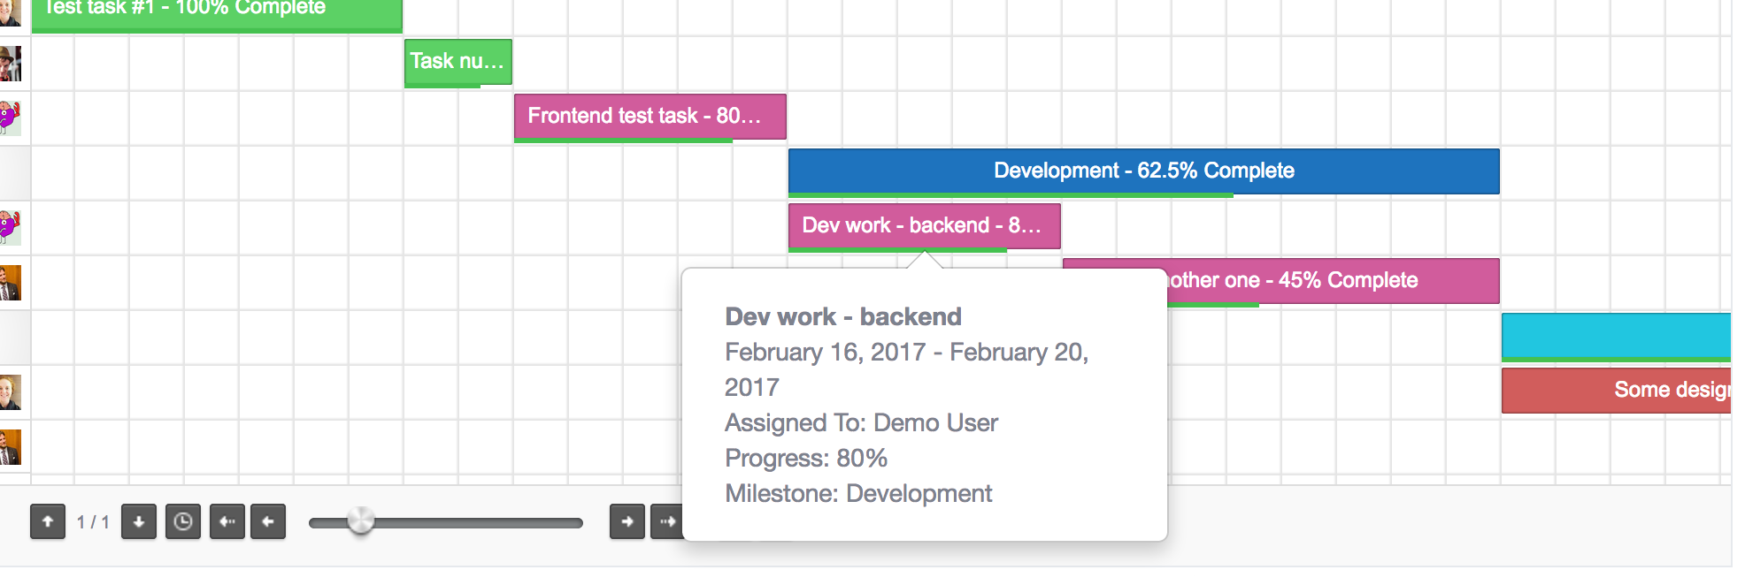The height and width of the screenshot is (585, 1745).
Task: Click the solid left arrow scroll button
Action: click(268, 521)
